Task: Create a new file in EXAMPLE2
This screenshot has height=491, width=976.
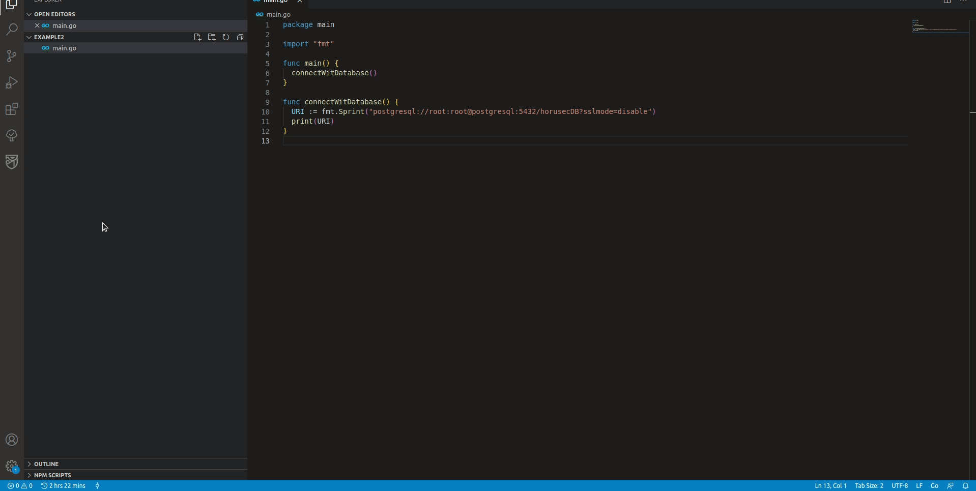Action: click(x=197, y=37)
